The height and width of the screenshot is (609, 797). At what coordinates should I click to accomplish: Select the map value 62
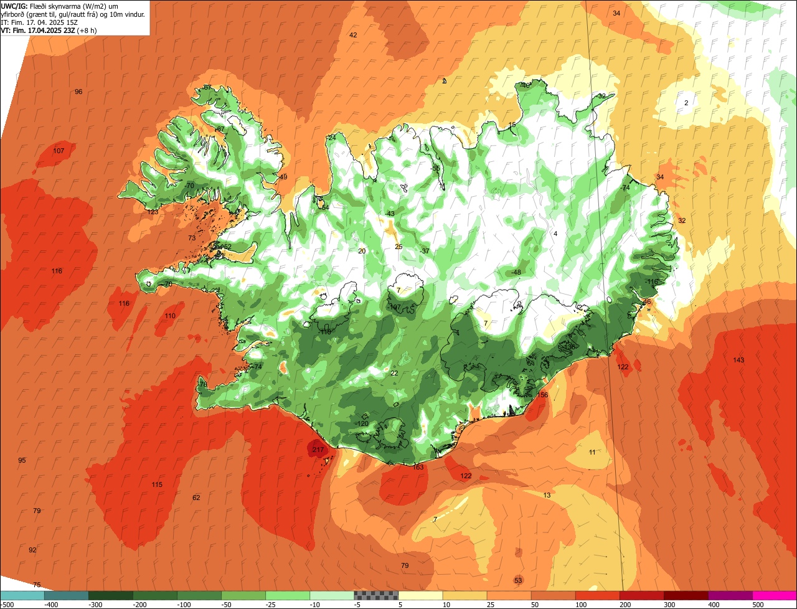(196, 498)
